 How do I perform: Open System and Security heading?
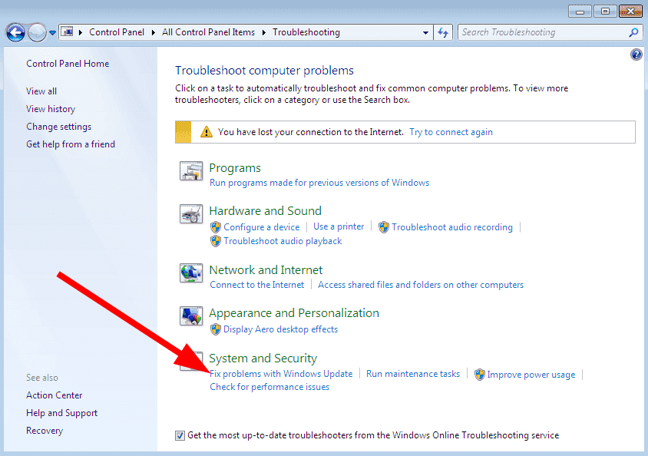263,359
